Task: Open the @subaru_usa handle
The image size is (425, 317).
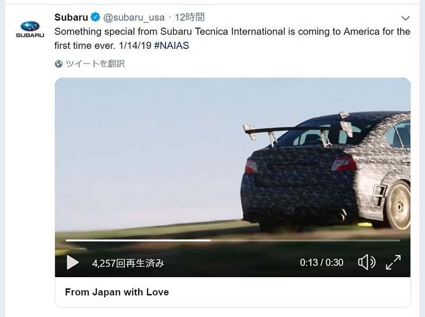Action: point(134,18)
